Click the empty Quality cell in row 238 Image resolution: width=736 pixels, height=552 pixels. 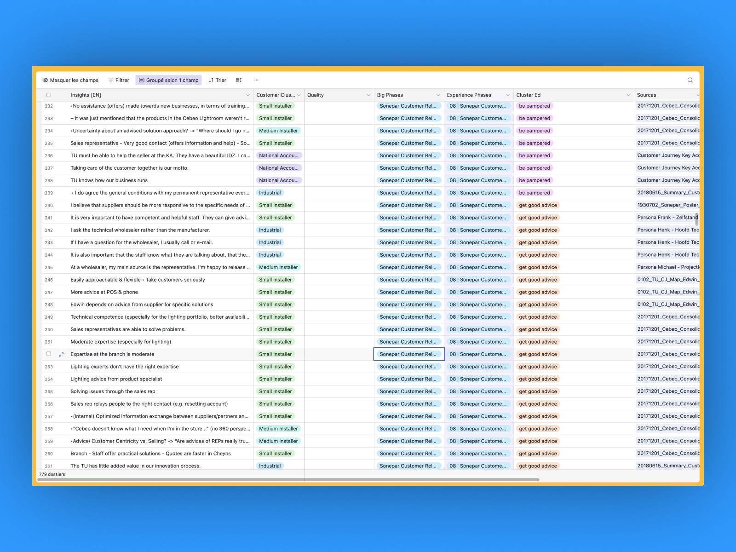pyautogui.click(x=339, y=180)
